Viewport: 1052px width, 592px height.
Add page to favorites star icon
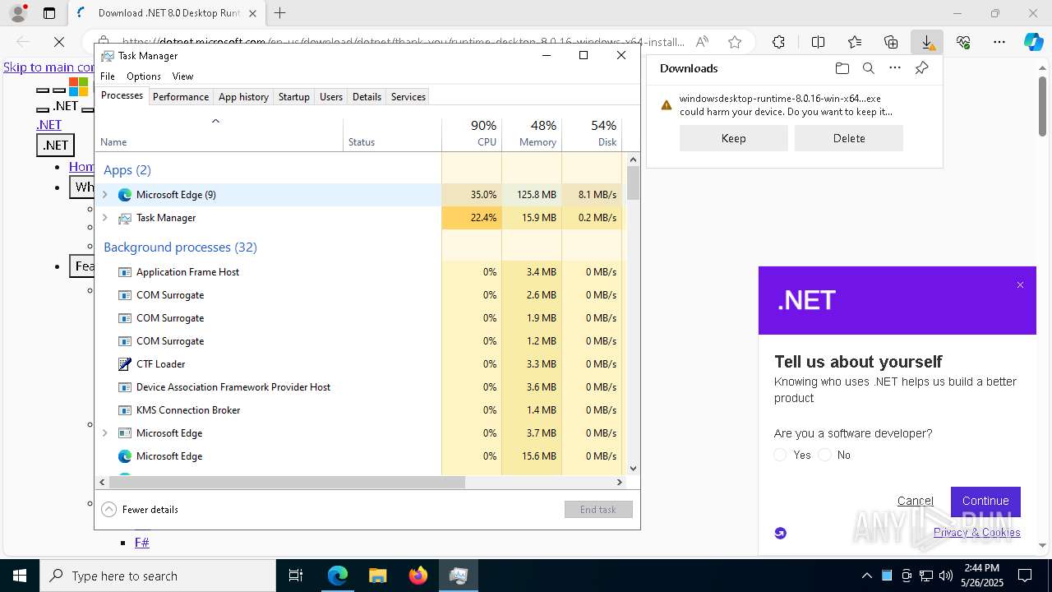pyautogui.click(x=735, y=42)
